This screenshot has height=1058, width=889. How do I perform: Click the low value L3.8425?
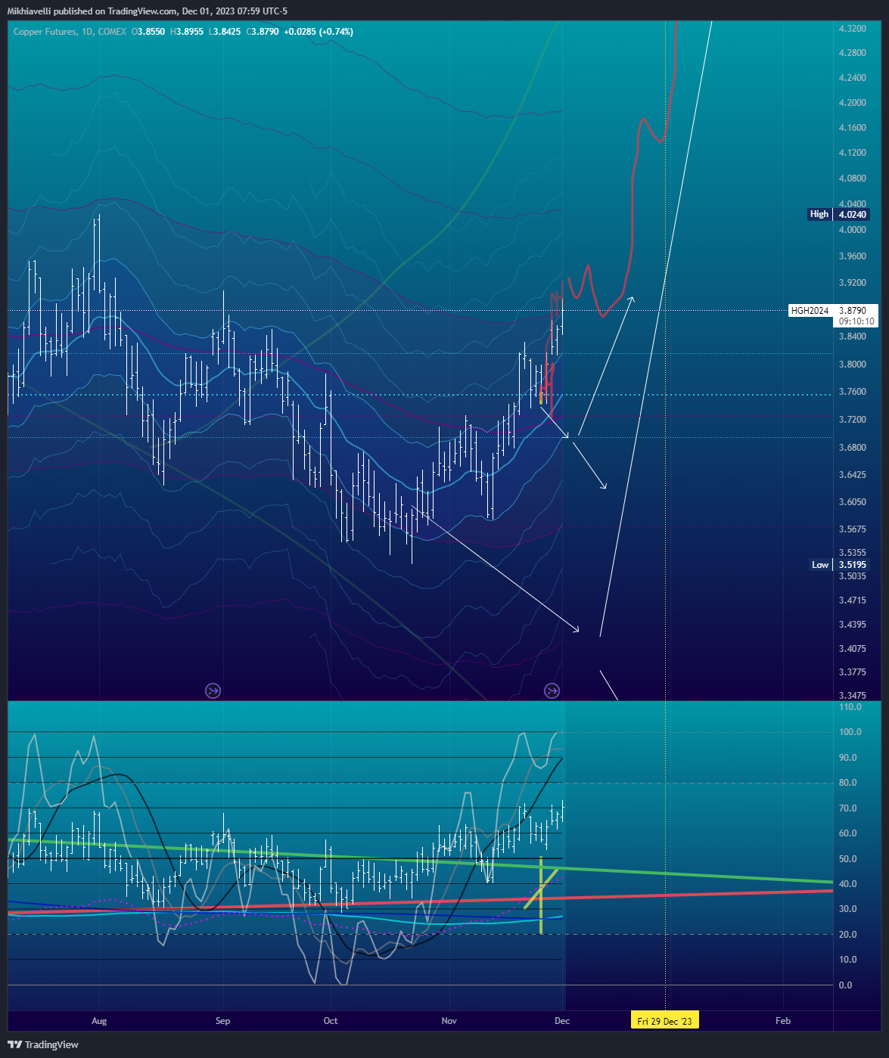224,32
